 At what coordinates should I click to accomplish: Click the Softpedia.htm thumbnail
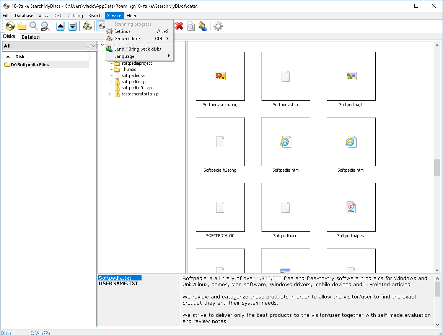(286, 142)
